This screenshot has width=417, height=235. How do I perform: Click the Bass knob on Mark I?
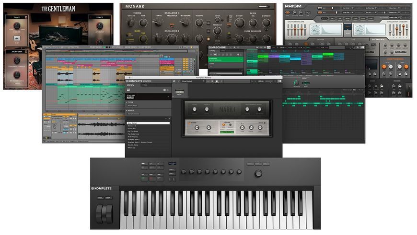coord(195,109)
